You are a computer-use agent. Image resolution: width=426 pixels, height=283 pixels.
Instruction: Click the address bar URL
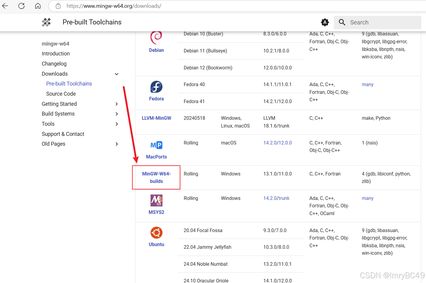114,6
